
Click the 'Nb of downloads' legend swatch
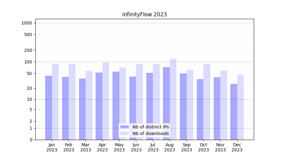tap(124, 133)
